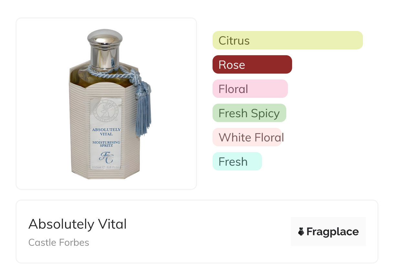Click the White Floral accord bar
The width and height of the screenshot is (394, 279).
(247, 137)
